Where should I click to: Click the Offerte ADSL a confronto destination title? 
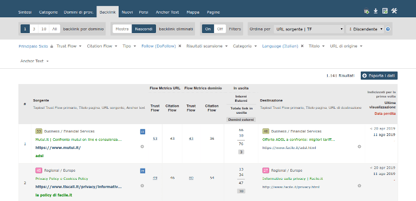[x=299, y=139]
